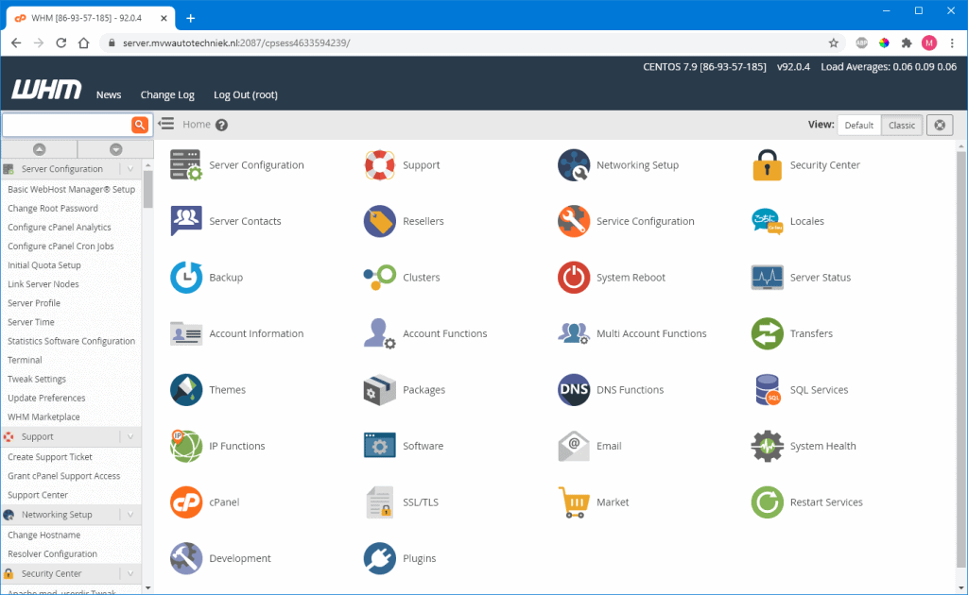Open a new browser tab
This screenshot has height=595, width=968.
190,18
